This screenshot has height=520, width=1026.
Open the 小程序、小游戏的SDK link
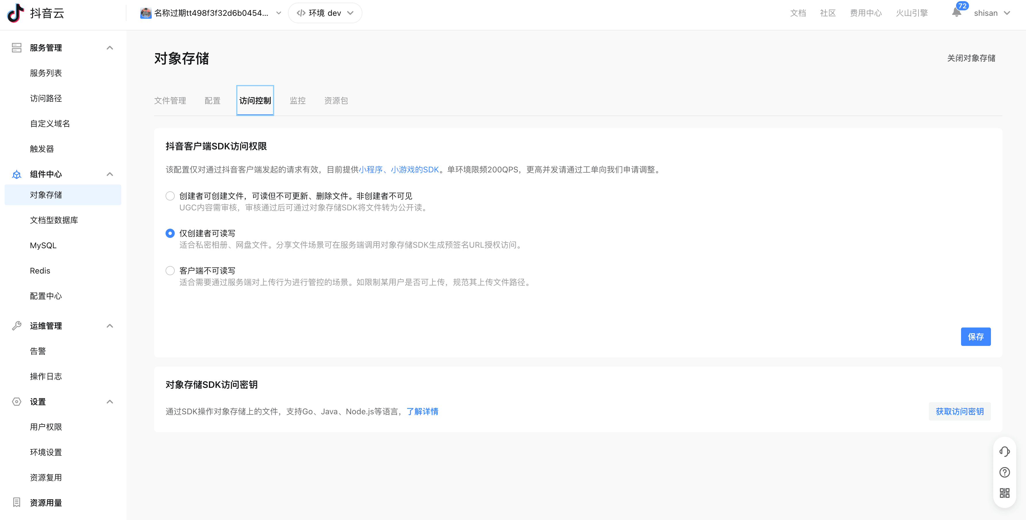coord(399,170)
